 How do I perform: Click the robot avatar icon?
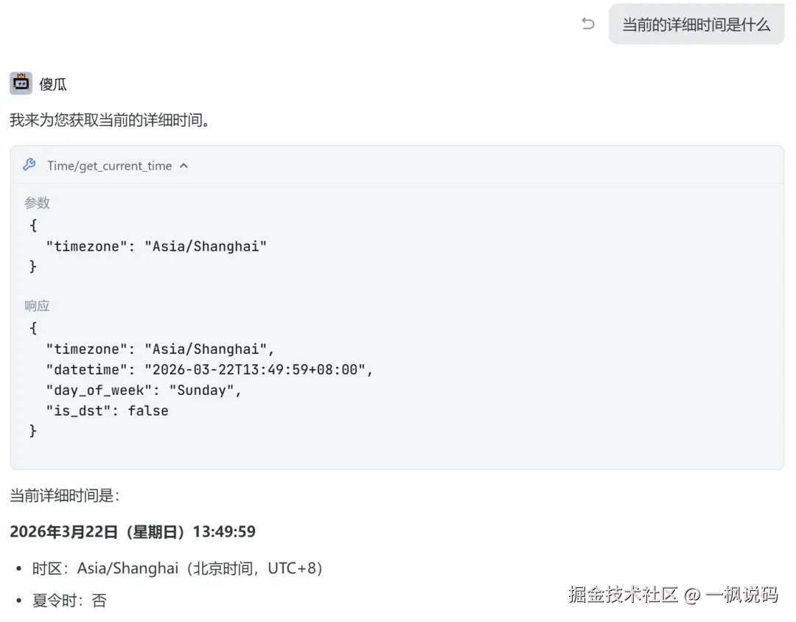point(21,84)
